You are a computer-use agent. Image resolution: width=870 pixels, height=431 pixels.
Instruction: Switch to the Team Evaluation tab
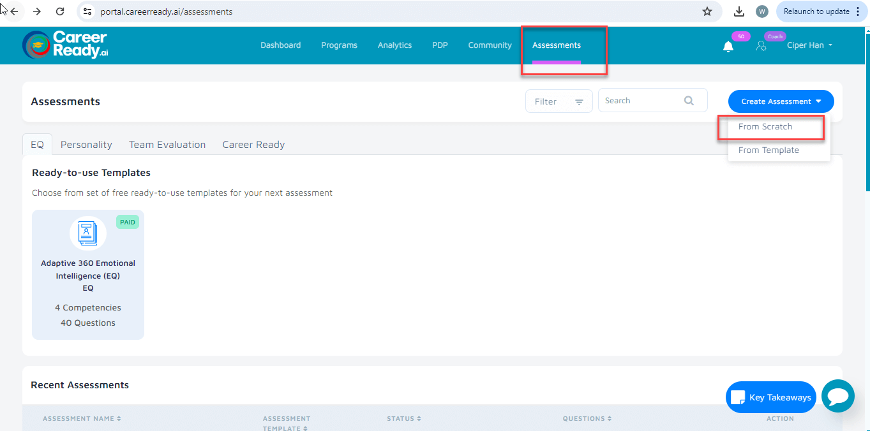point(167,145)
